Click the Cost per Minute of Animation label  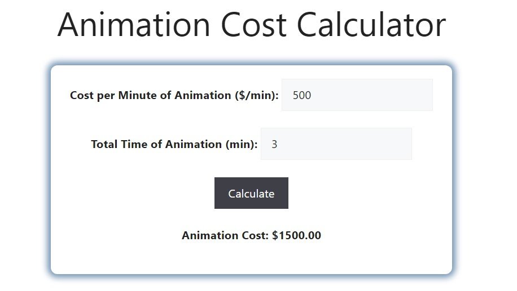tap(174, 95)
